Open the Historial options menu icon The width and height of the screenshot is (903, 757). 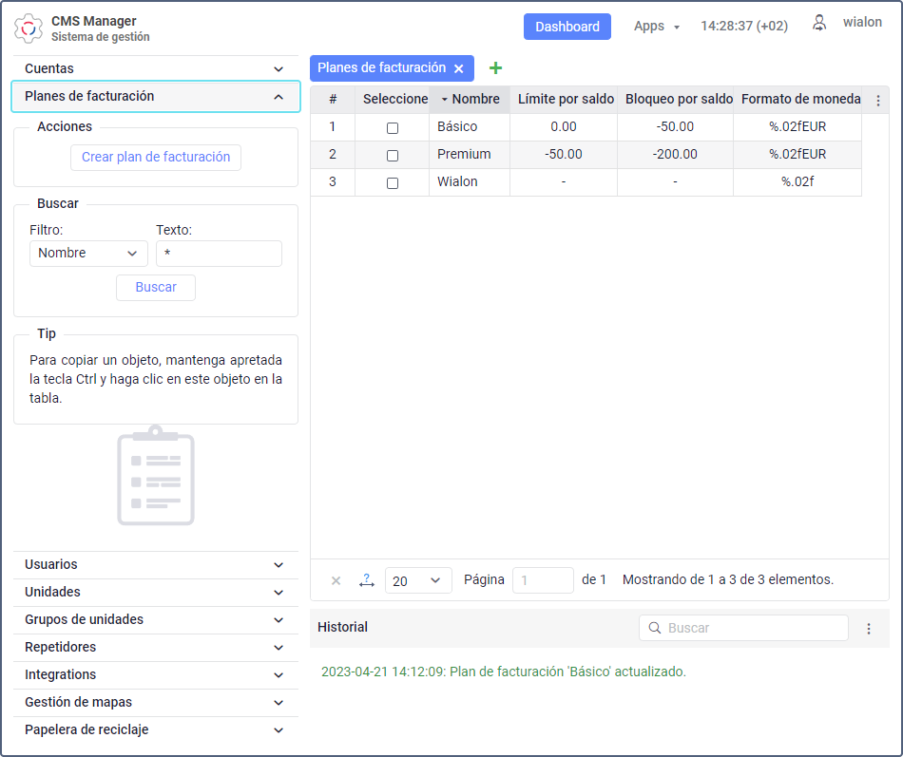(x=868, y=628)
